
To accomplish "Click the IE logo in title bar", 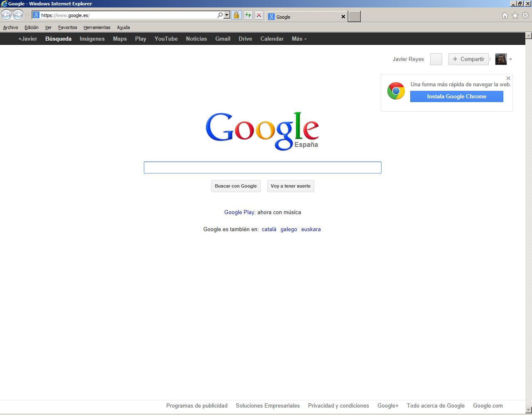I will (4, 4).
